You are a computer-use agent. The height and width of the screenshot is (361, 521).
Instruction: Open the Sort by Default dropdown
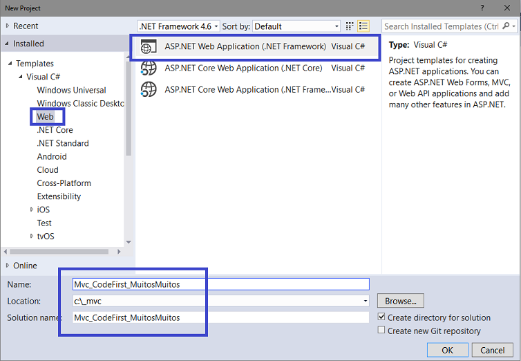[x=296, y=26]
